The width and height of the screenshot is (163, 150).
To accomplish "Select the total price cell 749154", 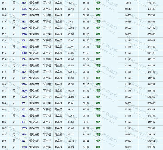I will click(151, 3).
